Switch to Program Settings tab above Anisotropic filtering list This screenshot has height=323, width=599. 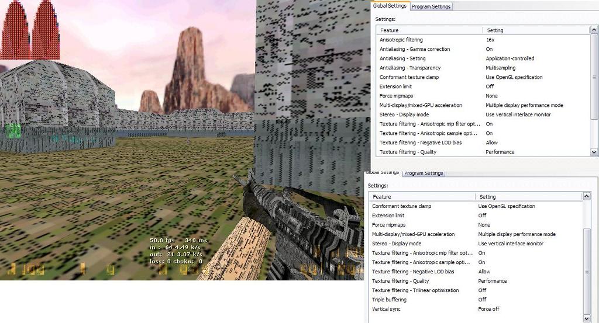coord(431,6)
